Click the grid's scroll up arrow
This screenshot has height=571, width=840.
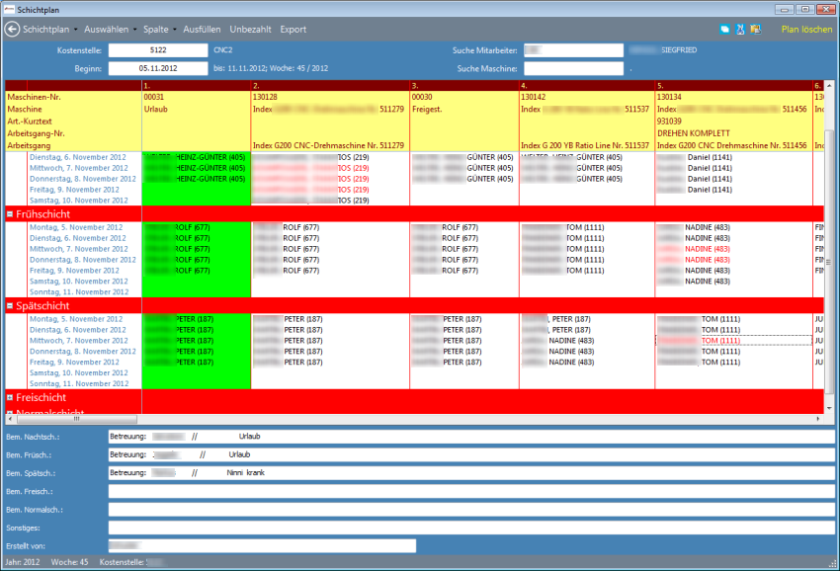tap(829, 86)
